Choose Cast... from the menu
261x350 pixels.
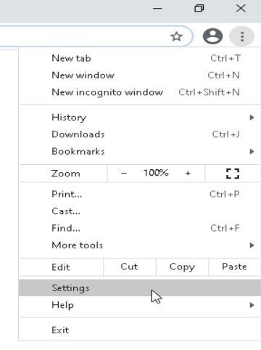140,211
